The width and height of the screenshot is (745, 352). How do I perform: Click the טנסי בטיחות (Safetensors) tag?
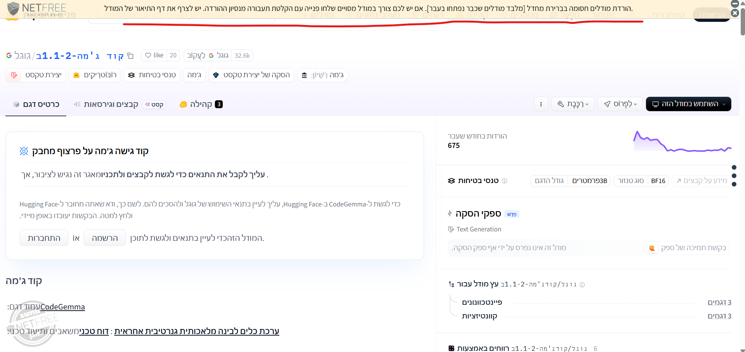click(152, 75)
